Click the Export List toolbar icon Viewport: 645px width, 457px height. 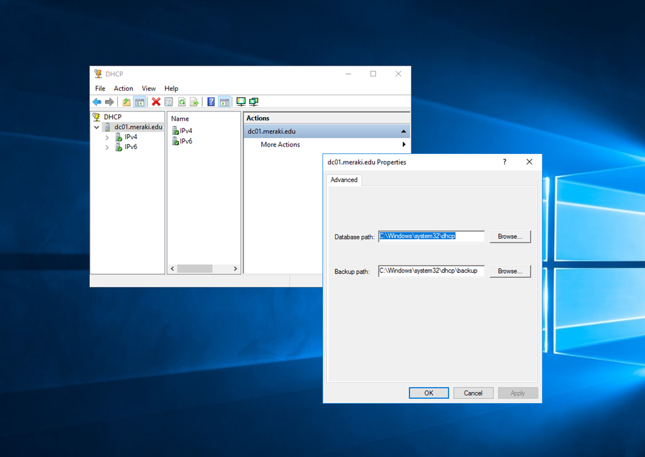point(194,101)
